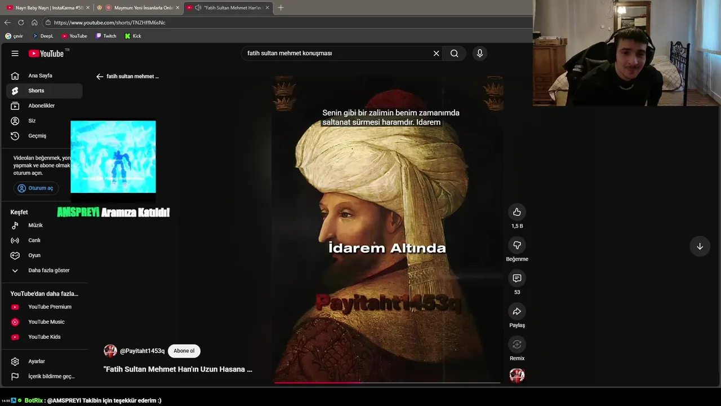Close the 'Nayn Baby Nayn' tab

[x=88, y=8]
